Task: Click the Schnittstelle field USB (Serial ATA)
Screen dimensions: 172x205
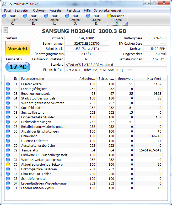Action: point(87,49)
